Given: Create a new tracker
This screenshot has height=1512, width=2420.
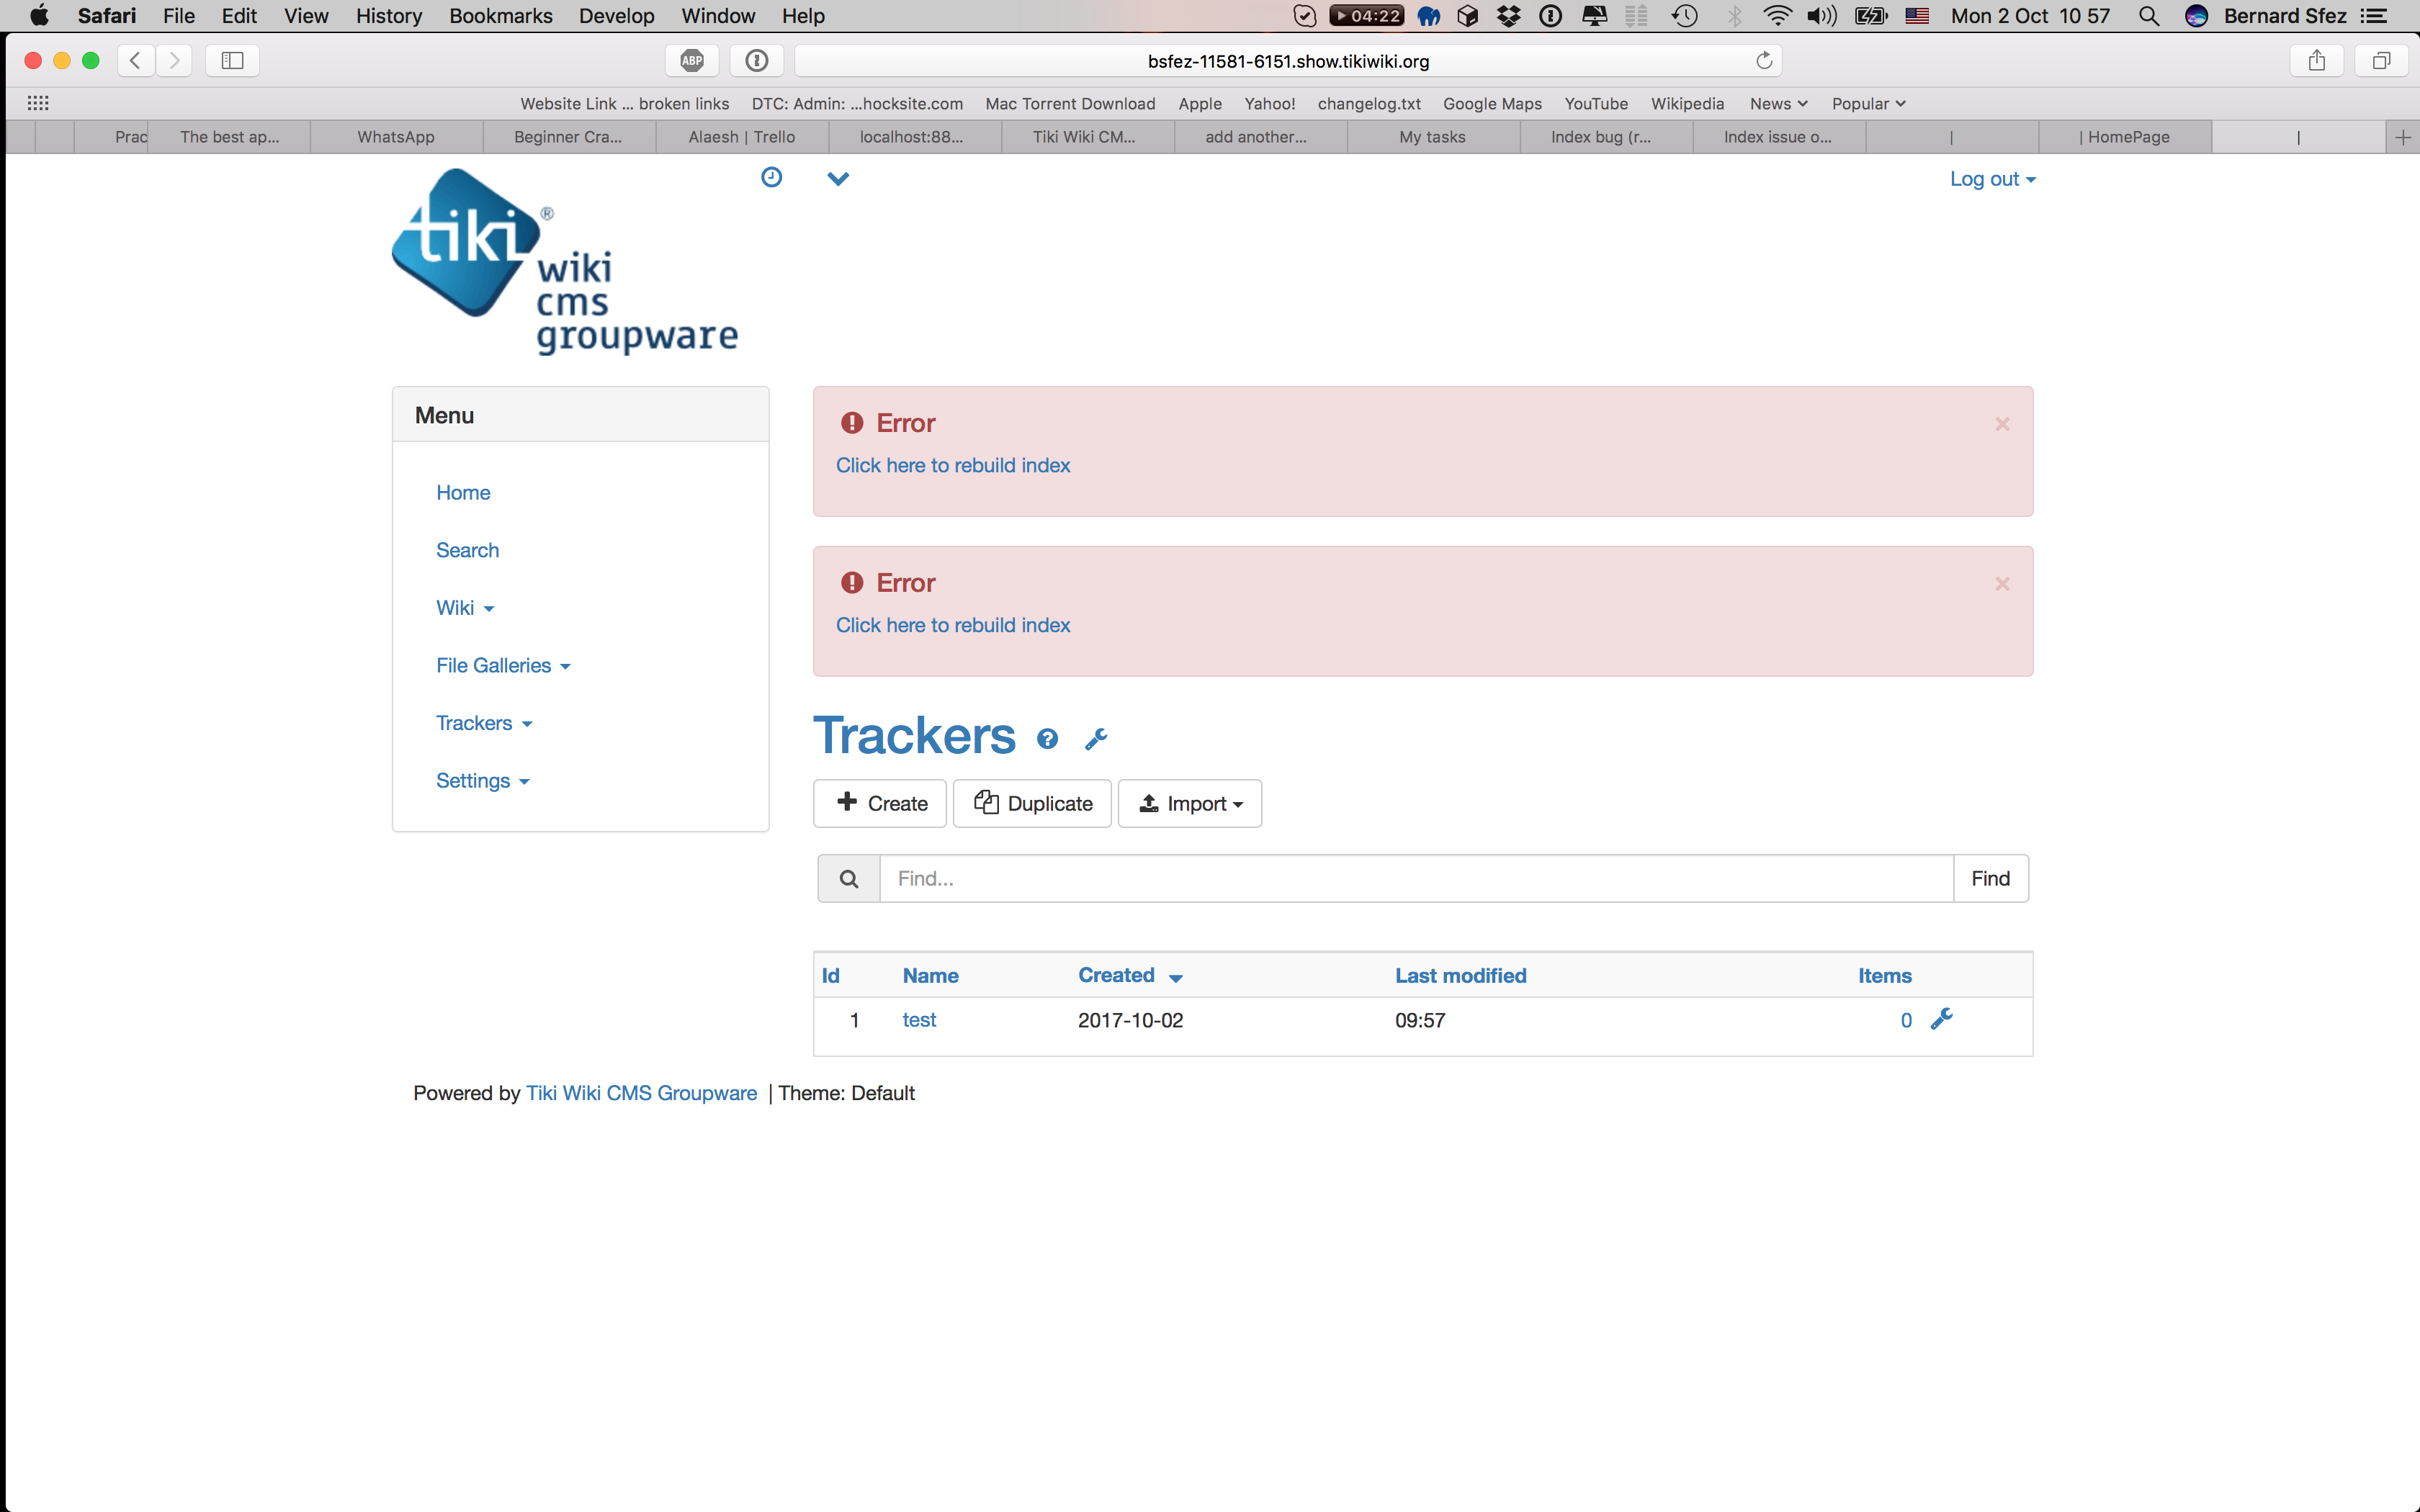Looking at the screenshot, I should click(880, 803).
